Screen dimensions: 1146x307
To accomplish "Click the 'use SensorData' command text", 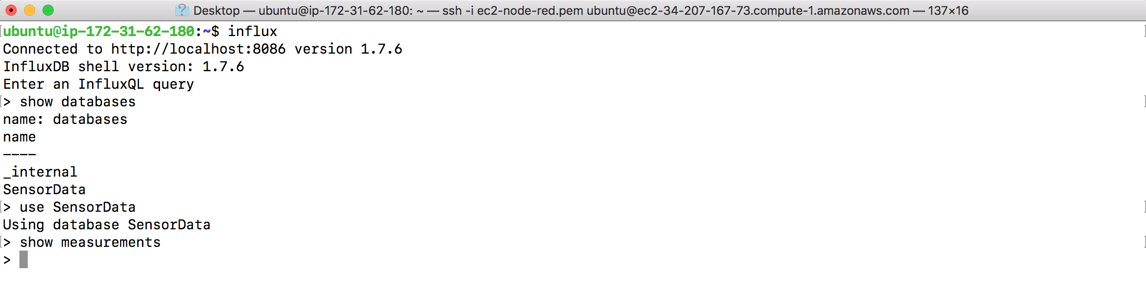I will 78,207.
